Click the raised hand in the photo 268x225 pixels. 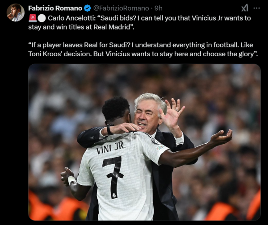[172, 113]
